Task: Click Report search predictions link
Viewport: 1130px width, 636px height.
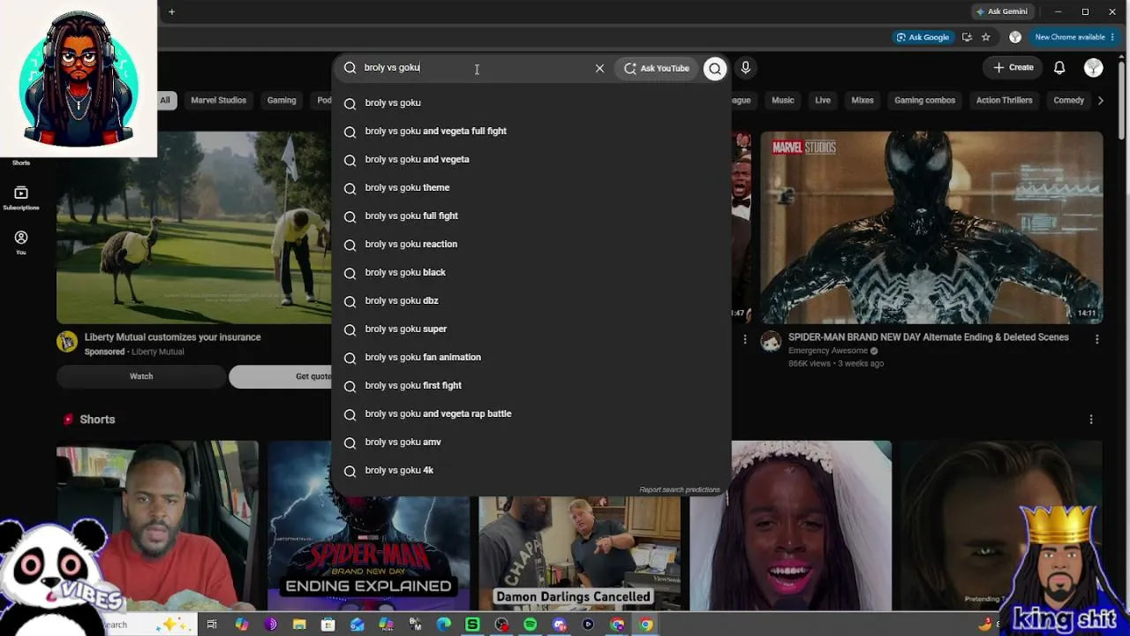Action: click(x=680, y=490)
